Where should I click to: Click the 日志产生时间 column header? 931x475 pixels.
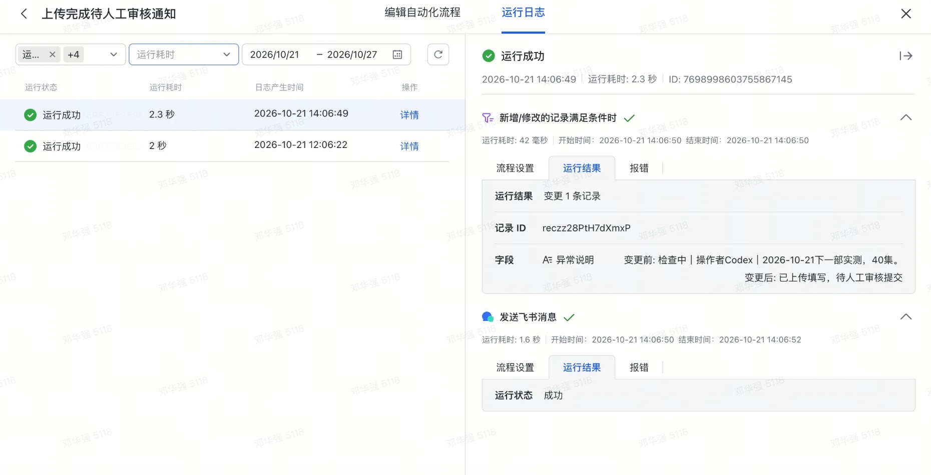click(279, 87)
